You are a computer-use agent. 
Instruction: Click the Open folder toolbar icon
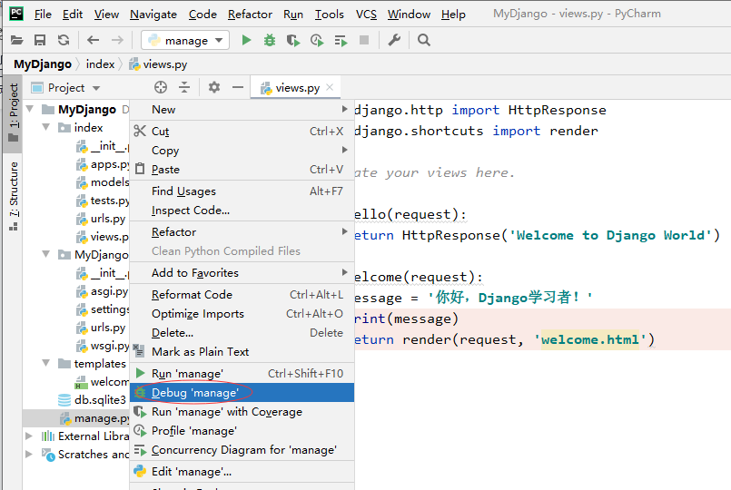(16, 40)
